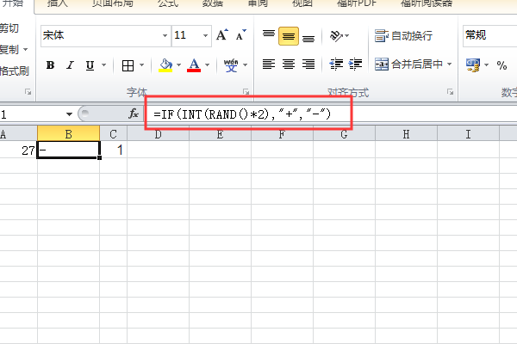Open the fill color dropdown arrow
The width and height of the screenshot is (517, 344).
[x=178, y=65]
